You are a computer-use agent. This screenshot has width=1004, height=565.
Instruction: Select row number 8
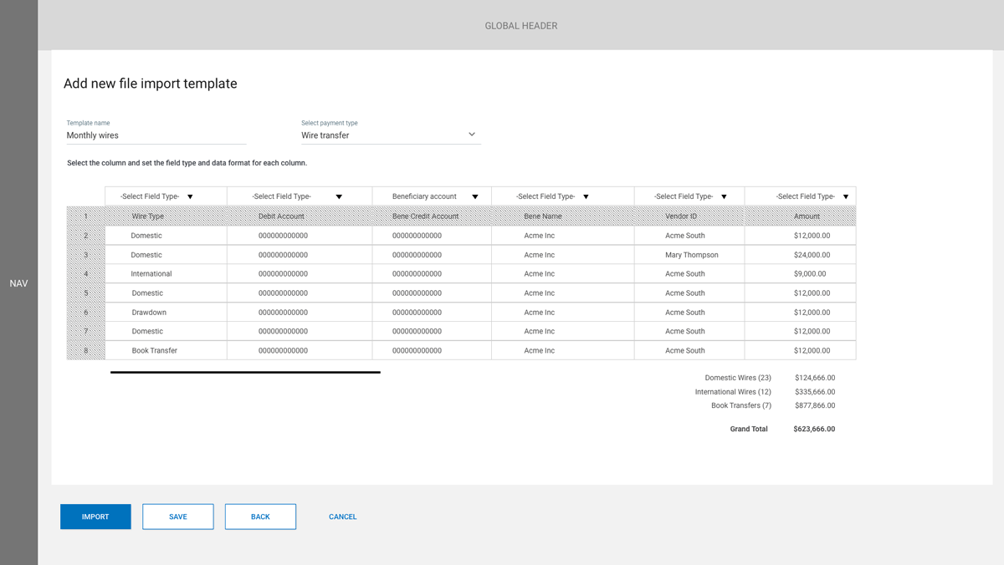point(85,351)
